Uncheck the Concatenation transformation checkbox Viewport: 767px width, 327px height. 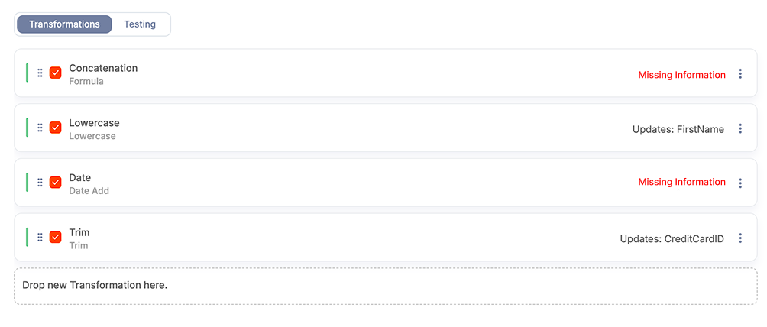56,73
